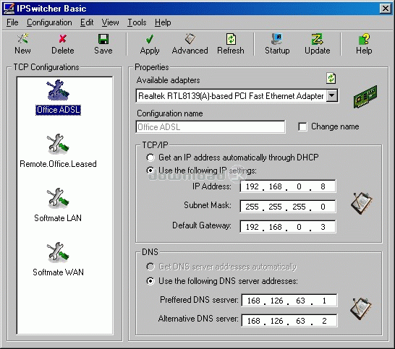Image resolution: width=395 pixels, height=349 pixels.
Task: Close the IPSwitcher Basic window
Action: pos(386,9)
